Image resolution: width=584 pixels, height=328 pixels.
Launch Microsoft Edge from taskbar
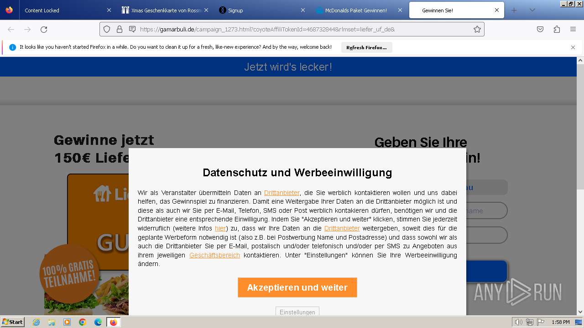pos(98,322)
